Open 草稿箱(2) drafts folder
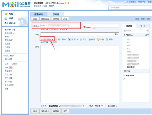Screen dimensions: 152x115 [x=9, y=40]
